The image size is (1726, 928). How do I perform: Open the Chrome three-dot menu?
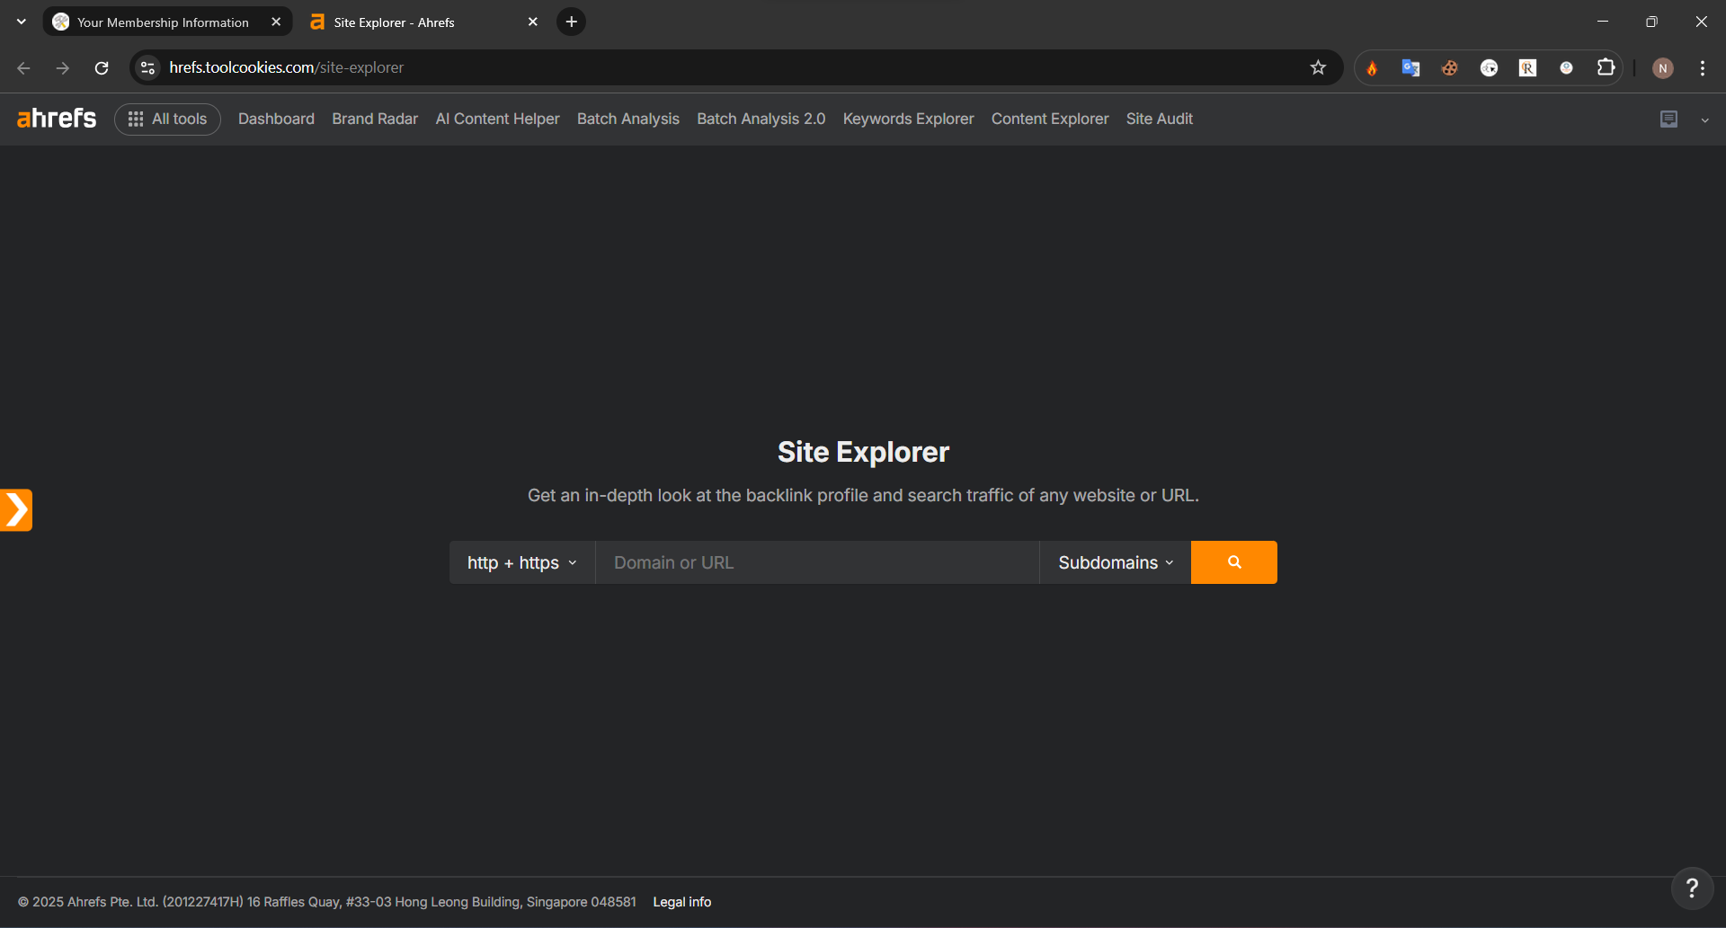(x=1703, y=67)
